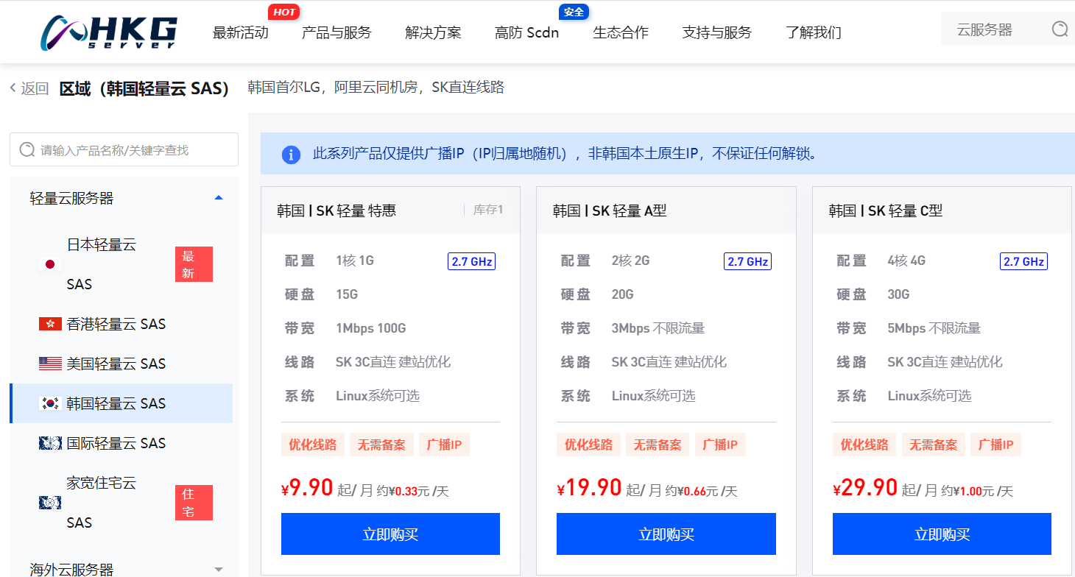The height and width of the screenshot is (577, 1075).
Task: Click the 广播IP tag on SK 轻量 C型
Action: click(996, 445)
